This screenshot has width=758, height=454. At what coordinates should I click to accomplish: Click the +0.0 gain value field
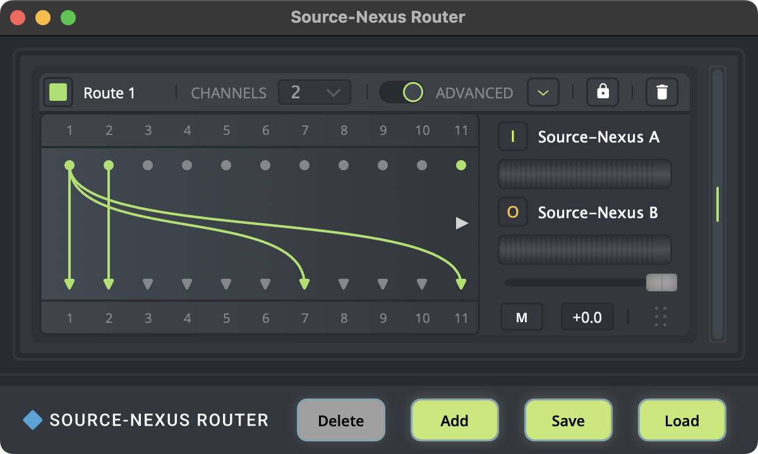point(587,317)
